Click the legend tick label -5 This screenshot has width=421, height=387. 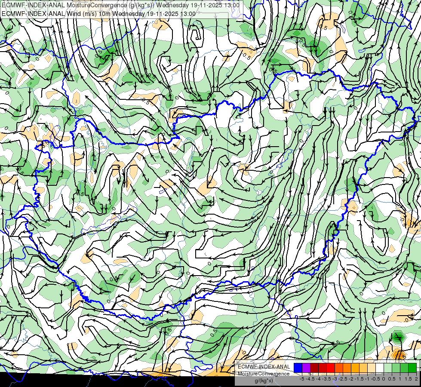[302, 379]
